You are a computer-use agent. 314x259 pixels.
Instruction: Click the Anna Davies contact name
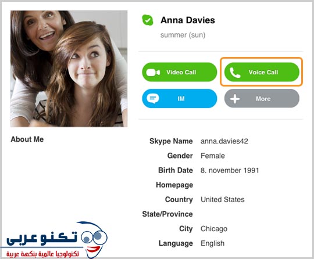(x=188, y=20)
